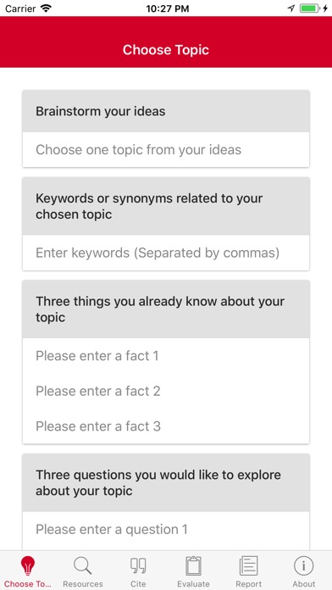Screen dimensions: 332x590
Task: Select the 'Please enter a fact 1' field
Action: (166, 355)
